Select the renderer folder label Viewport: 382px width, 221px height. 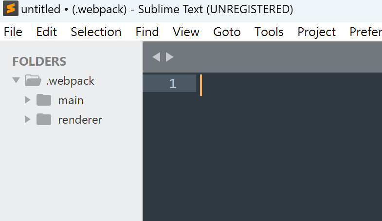coord(80,120)
